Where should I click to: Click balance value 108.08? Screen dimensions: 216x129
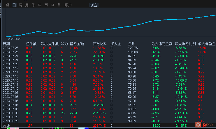(133, 52)
